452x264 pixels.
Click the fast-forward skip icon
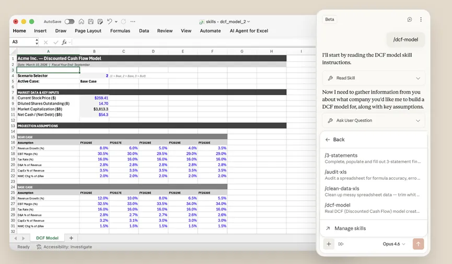(341, 244)
